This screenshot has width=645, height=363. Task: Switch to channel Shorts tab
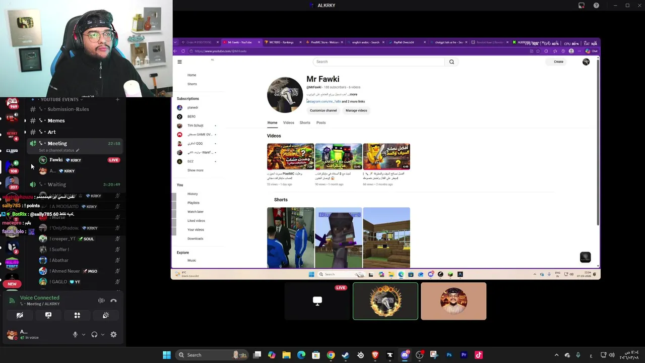pyautogui.click(x=305, y=123)
